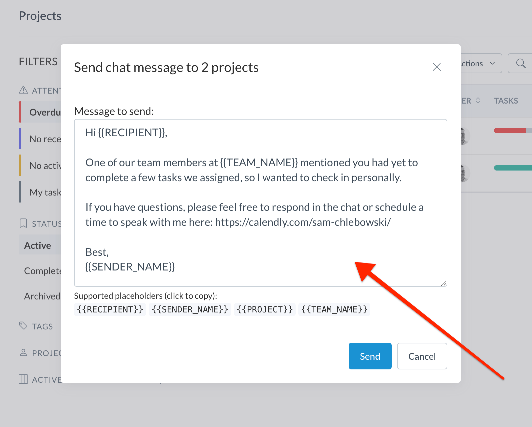Click the search magnifier icon
This screenshot has height=427, width=532.
pyautogui.click(x=521, y=63)
